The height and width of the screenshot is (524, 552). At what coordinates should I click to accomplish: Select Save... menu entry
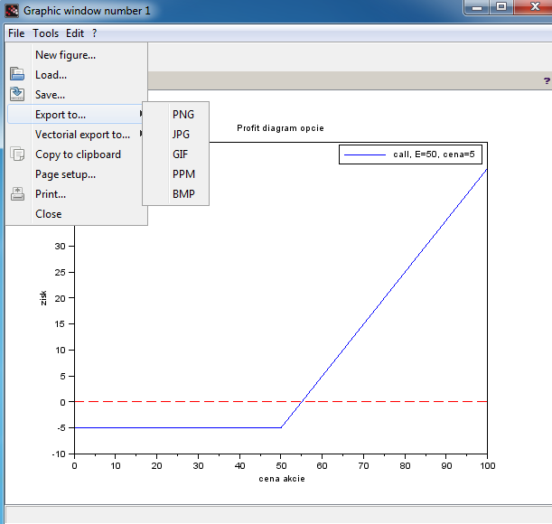77,95
